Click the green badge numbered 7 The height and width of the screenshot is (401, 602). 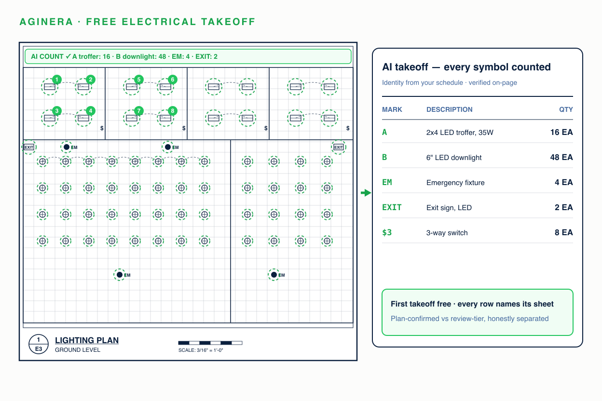click(139, 111)
